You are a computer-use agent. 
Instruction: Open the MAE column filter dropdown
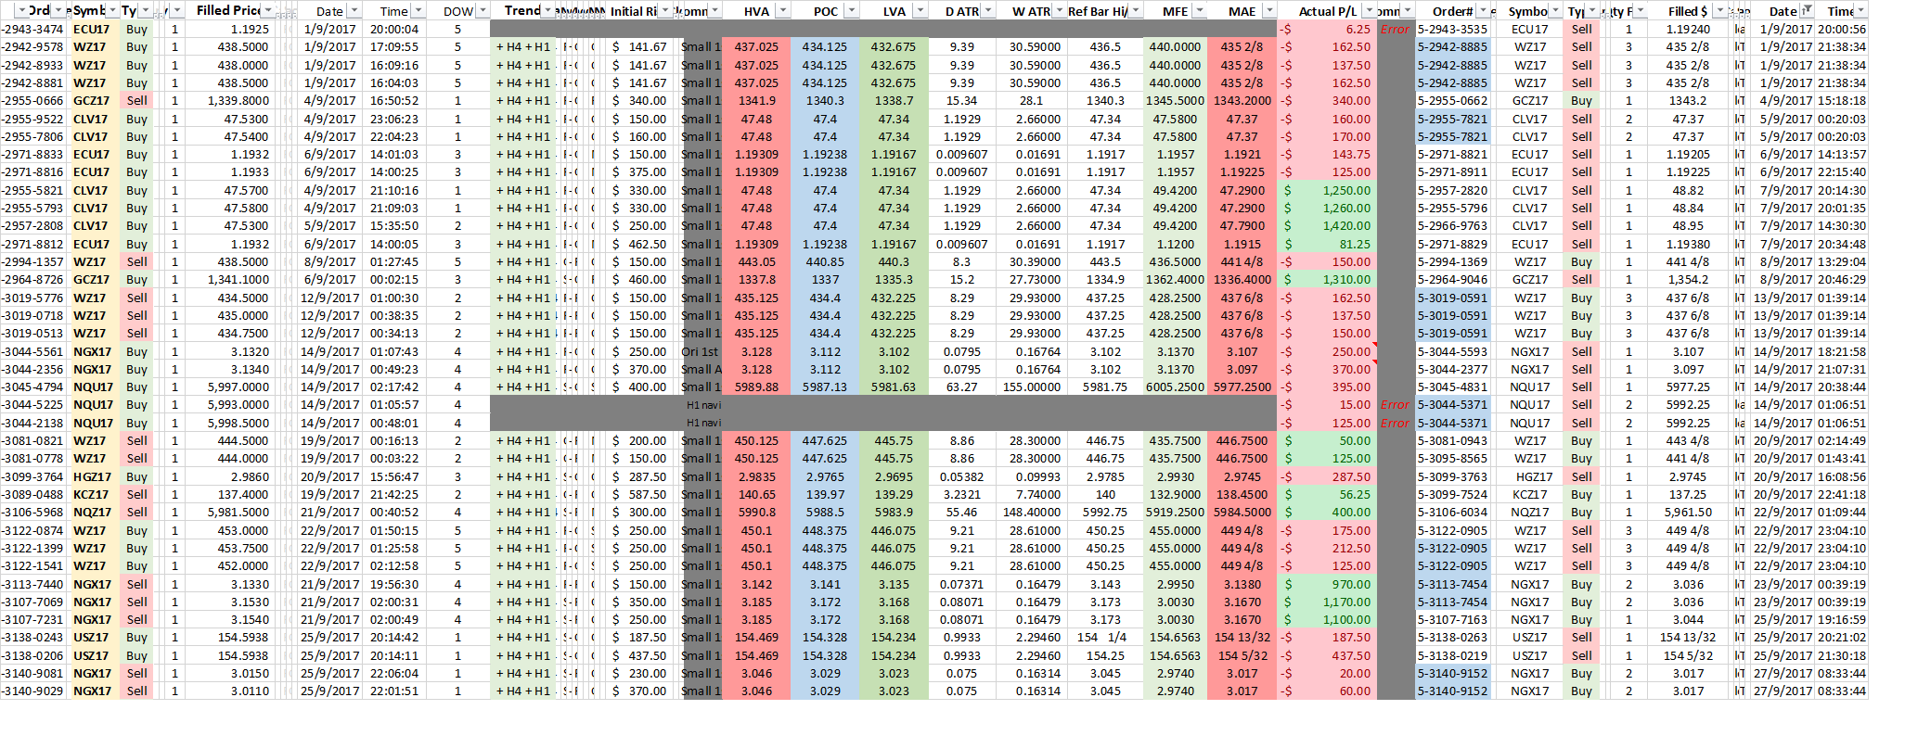coord(1268,10)
